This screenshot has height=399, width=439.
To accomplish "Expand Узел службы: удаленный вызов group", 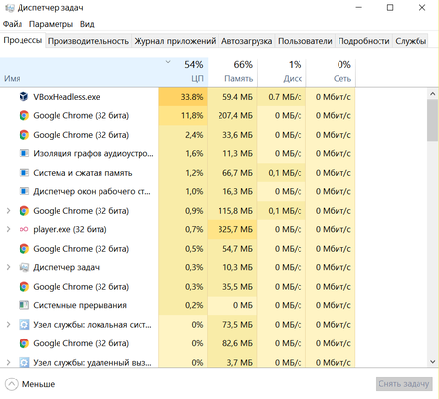I will pyautogui.click(x=8, y=362).
